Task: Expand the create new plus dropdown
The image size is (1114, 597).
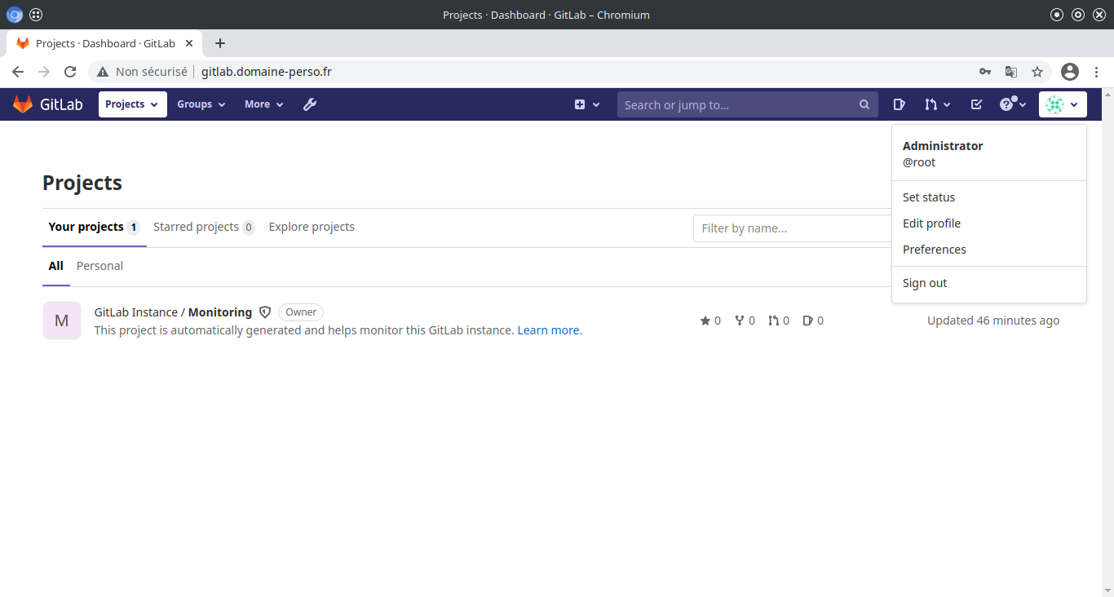Action: (x=586, y=104)
